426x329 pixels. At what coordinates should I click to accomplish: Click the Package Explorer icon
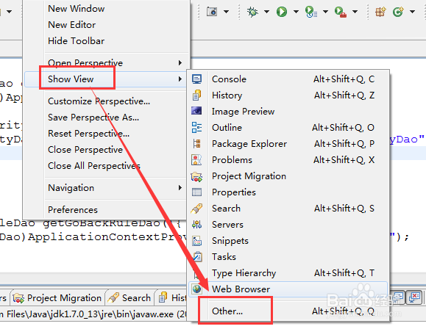pos(196,143)
